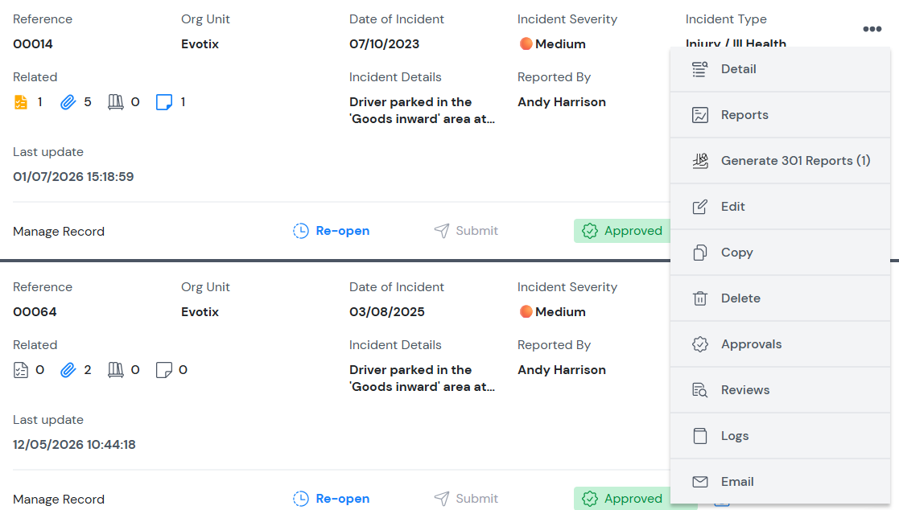The image size is (899, 510).
Task: Click the paperclip icon showing 2 attachments
Action: (68, 370)
